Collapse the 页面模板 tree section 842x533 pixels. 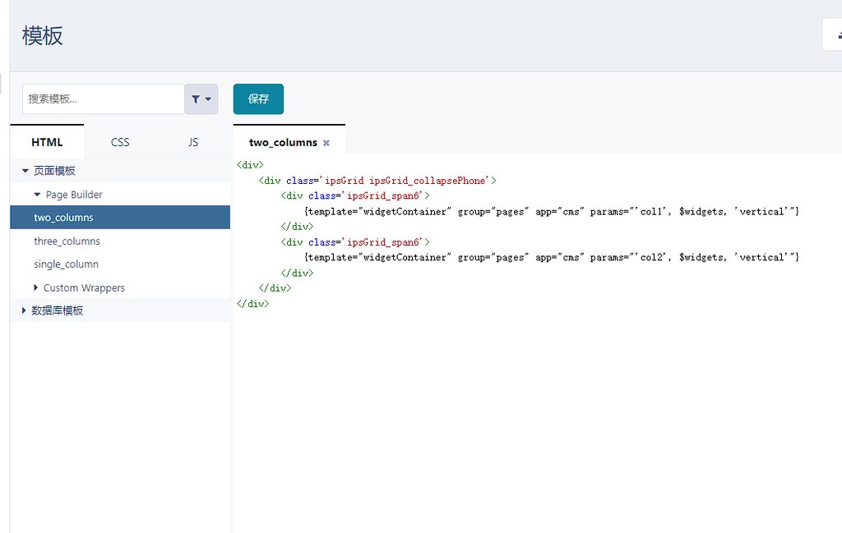coord(25,171)
